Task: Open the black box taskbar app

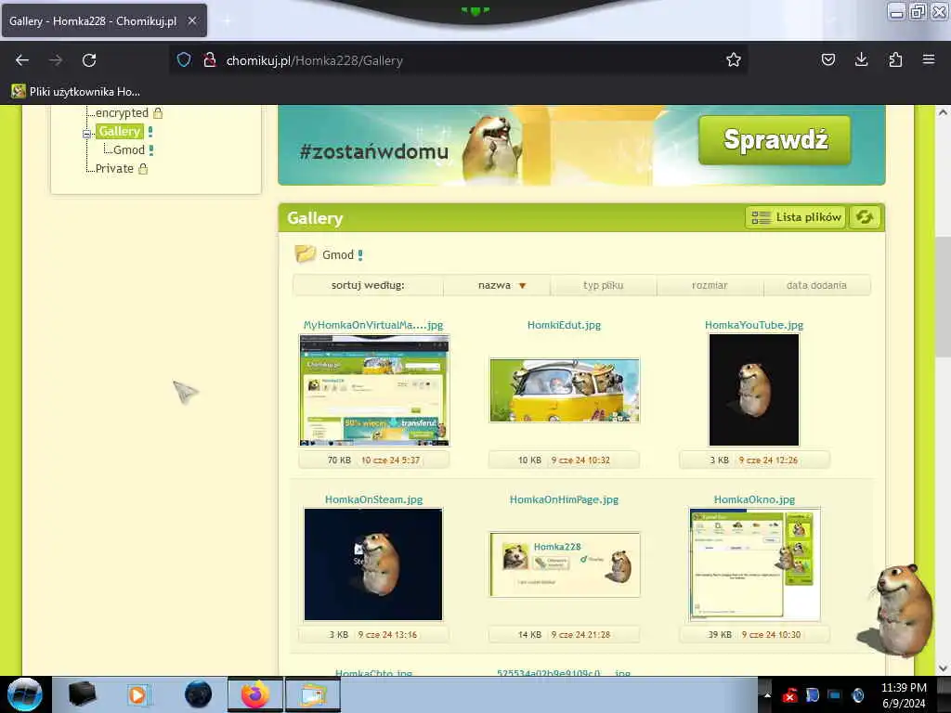Action: click(x=82, y=694)
